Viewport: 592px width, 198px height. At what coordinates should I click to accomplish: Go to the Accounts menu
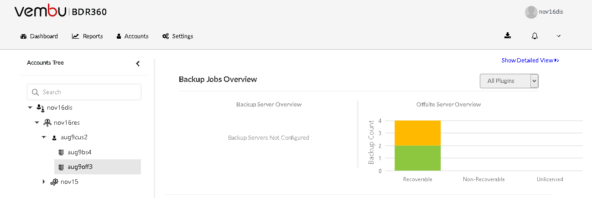click(x=132, y=36)
